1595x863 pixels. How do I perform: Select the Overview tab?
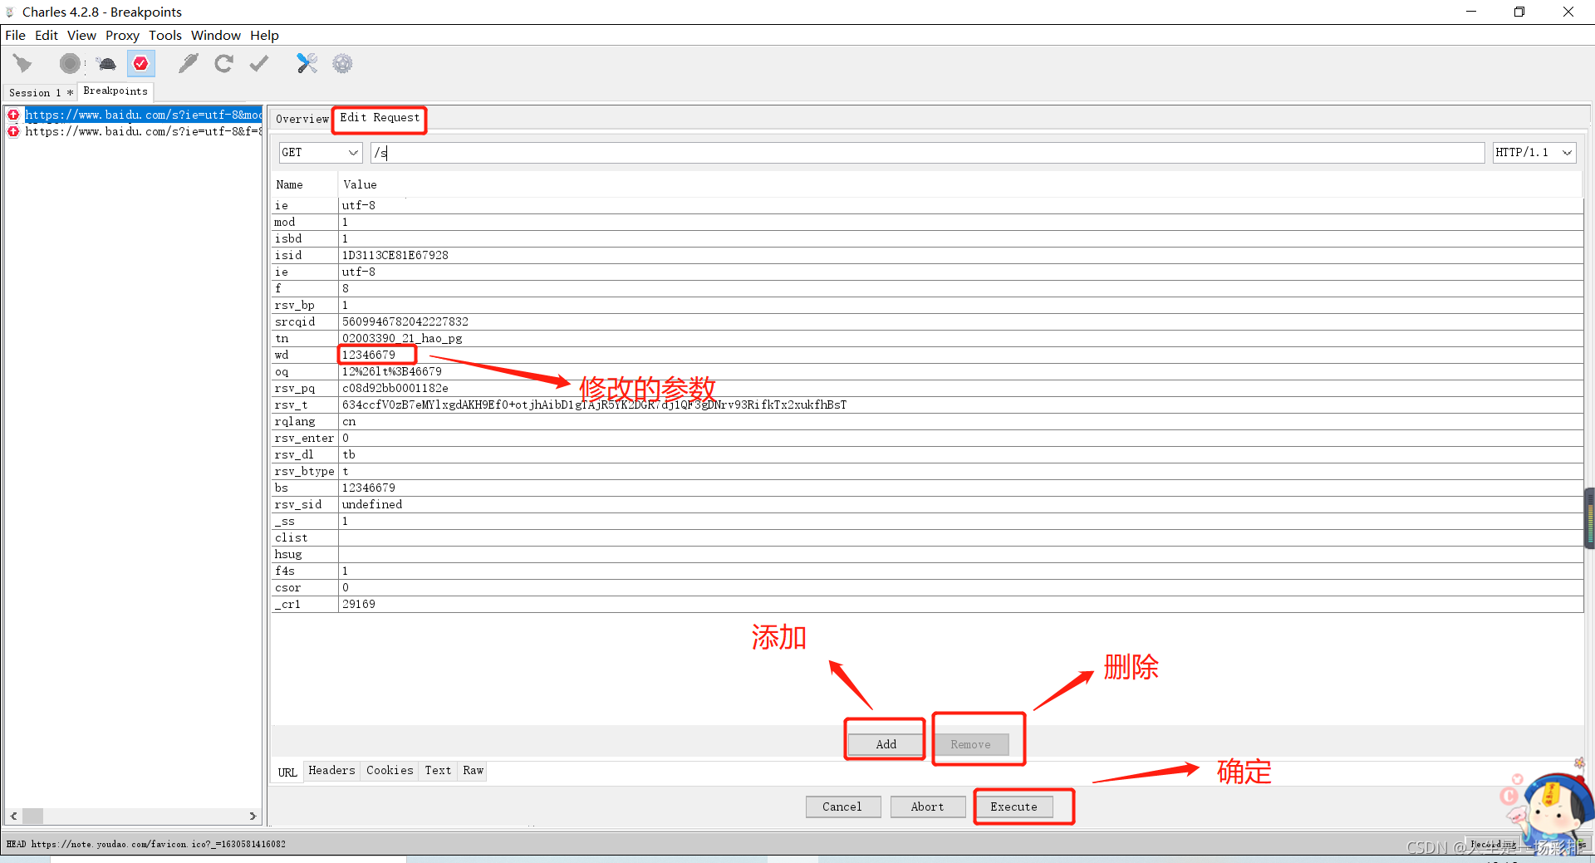(302, 119)
